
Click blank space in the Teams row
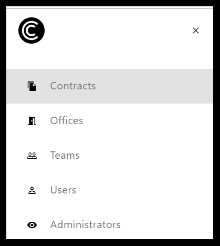(x=146, y=156)
